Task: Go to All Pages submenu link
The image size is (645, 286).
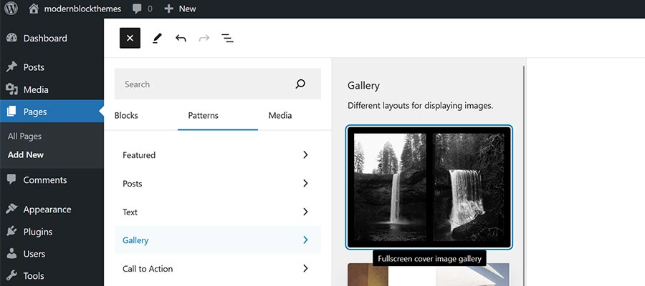Action: [24, 136]
